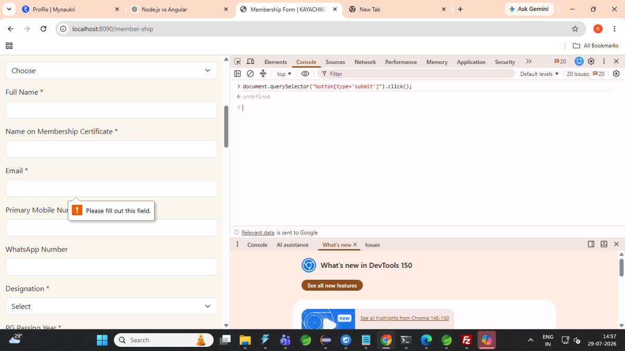Reload the page
Screen dimensions: 625x351
pos(44,29)
